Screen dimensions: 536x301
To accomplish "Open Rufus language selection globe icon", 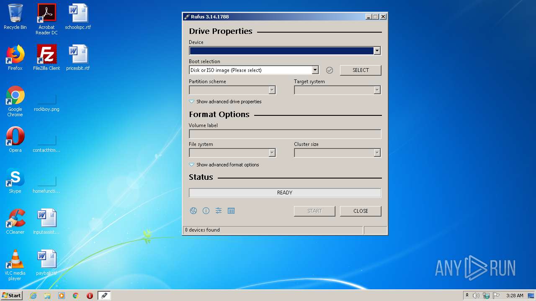I will 193,211.
